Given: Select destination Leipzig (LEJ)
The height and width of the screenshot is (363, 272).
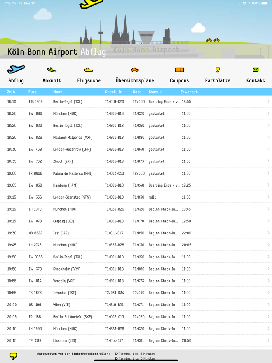Looking at the screenshot, I should pyautogui.click(x=63, y=221).
